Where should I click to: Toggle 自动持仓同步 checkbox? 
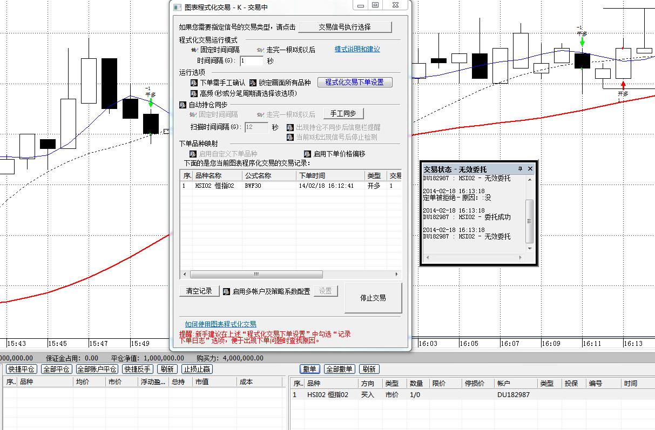[183, 105]
